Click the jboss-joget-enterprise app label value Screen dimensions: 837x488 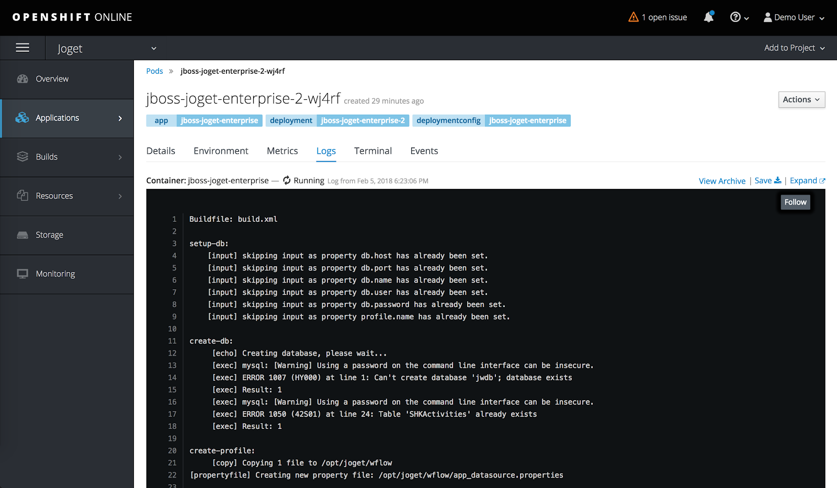point(220,121)
